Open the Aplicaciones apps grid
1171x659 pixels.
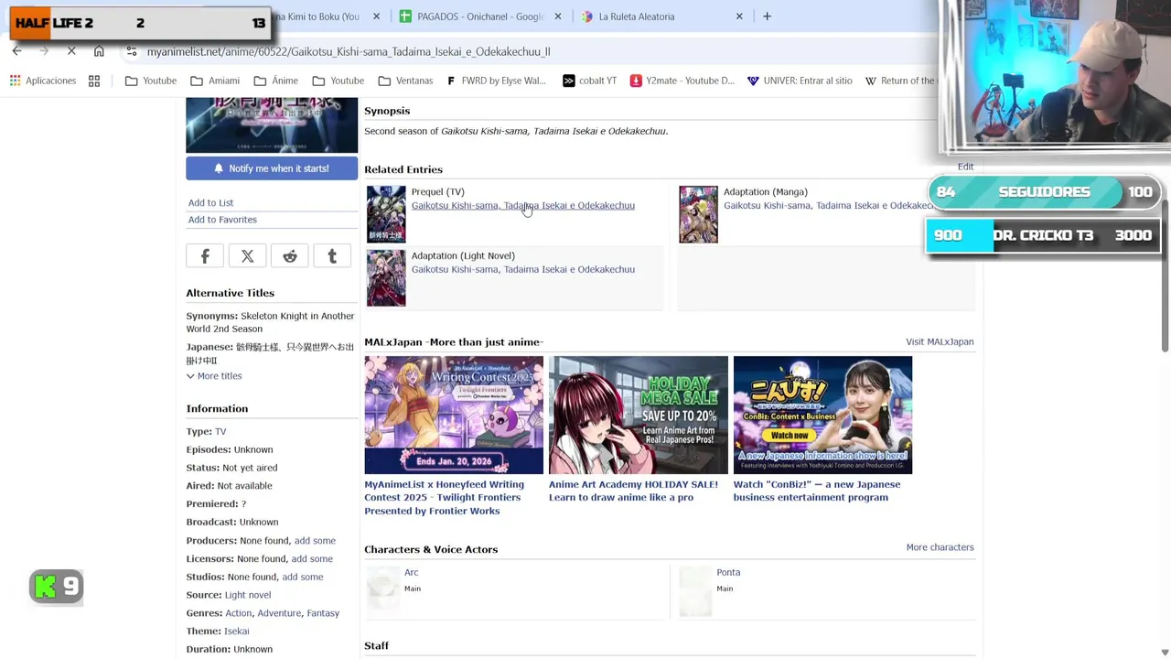43,81
